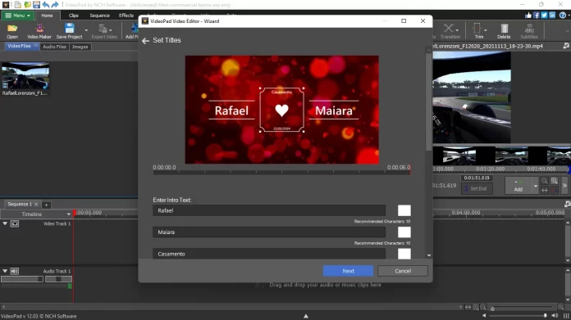571x320 pixels.
Task: Undock the clip preview panel
Action: click(566, 46)
